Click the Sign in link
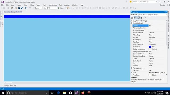Screen dimensions: 170x95 162,5
